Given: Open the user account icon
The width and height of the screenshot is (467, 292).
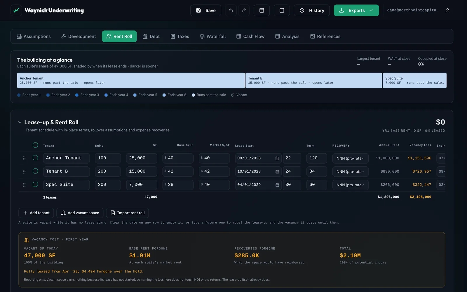Looking at the screenshot, I should pos(447,11).
